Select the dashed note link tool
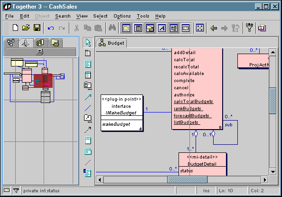282x197 pixels. pos(88,162)
